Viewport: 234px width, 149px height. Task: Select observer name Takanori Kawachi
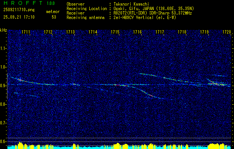(131, 4)
